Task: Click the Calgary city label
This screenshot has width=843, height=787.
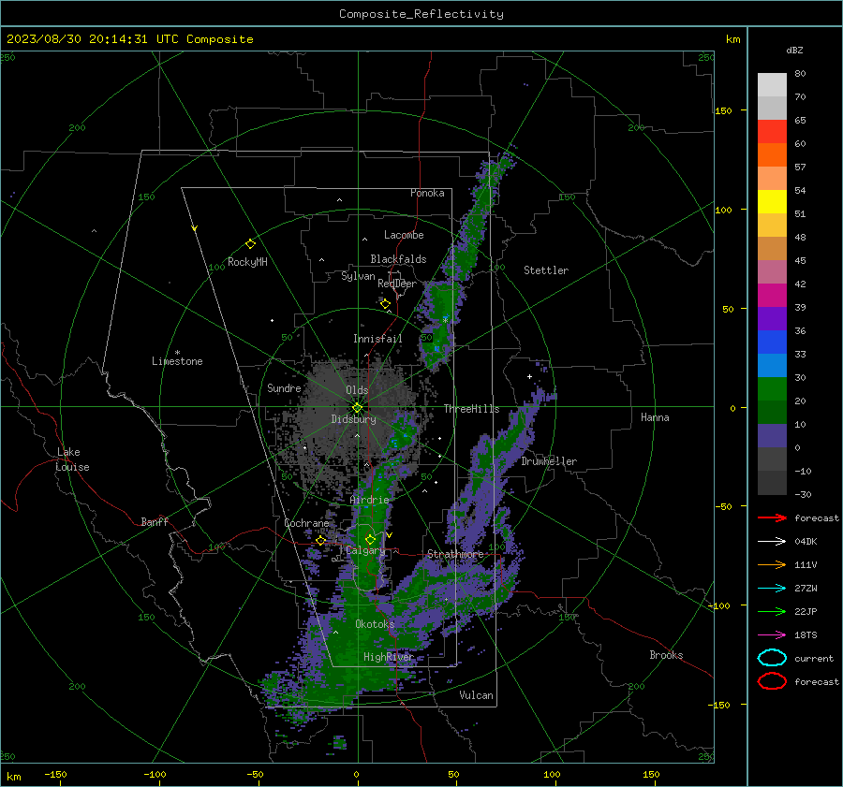Action: tap(365, 550)
